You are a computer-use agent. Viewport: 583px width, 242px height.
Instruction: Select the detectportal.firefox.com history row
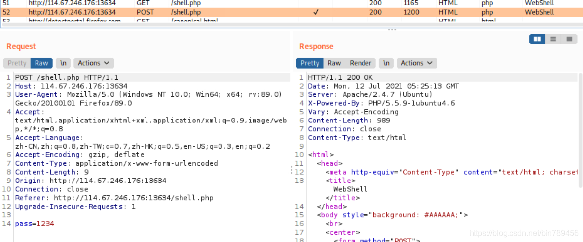click(x=291, y=20)
